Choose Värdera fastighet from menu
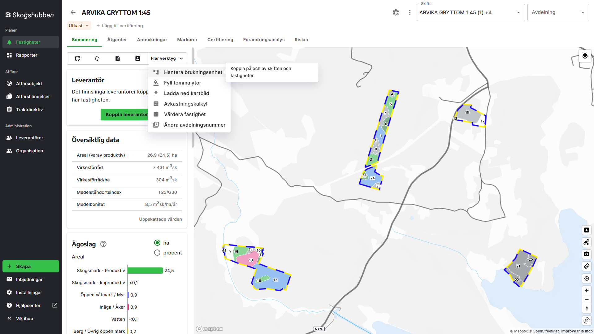594x334 pixels. [x=189, y=114]
